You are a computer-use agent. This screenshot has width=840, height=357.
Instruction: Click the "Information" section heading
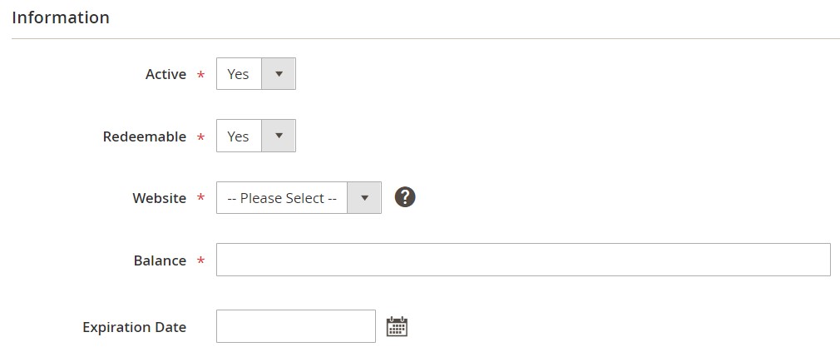[x=61, y=17]
